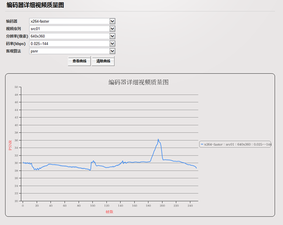Click the 清除曲线 button

click(103, 61)
